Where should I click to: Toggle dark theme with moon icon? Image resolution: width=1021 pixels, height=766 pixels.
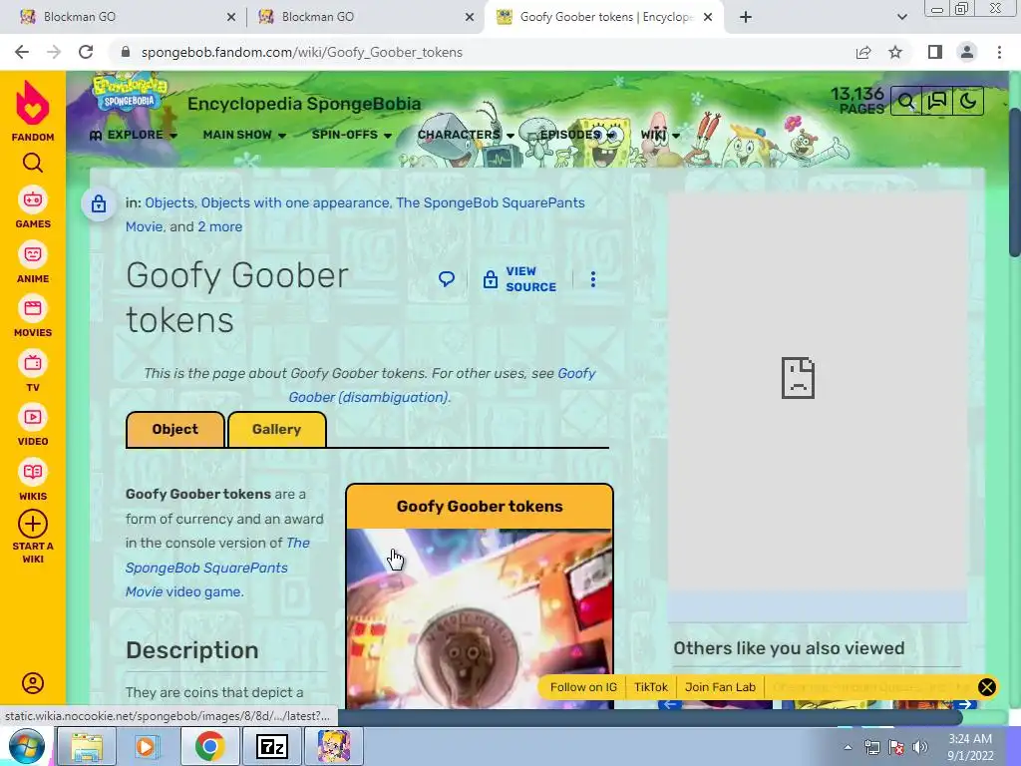(968, 102)
